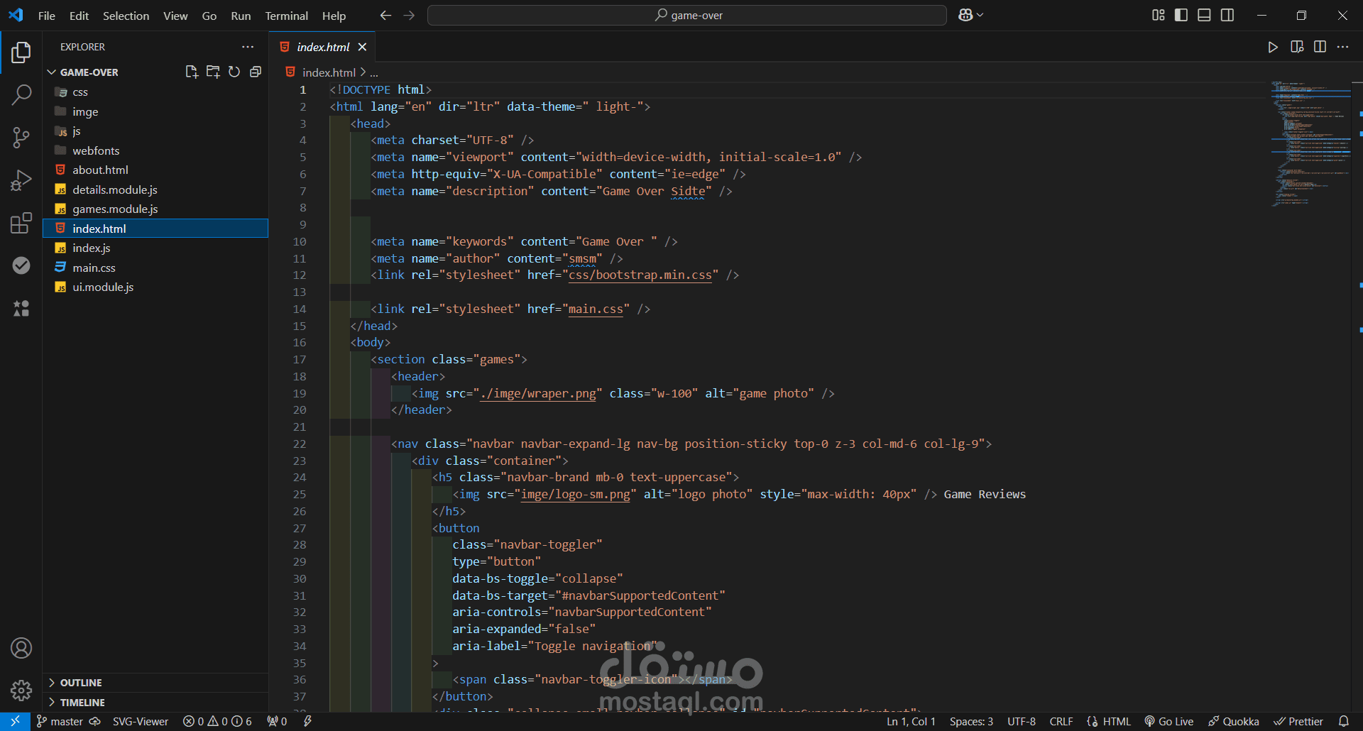
Task: Open the View menu
Action: (175, 16)
